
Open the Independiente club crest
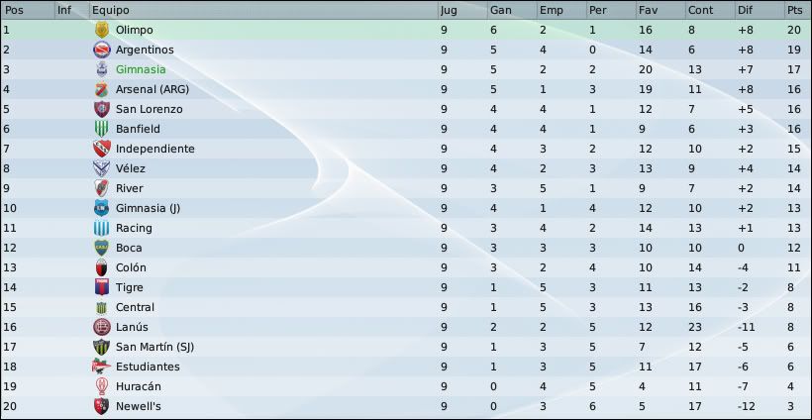click(x=101, y=149)
